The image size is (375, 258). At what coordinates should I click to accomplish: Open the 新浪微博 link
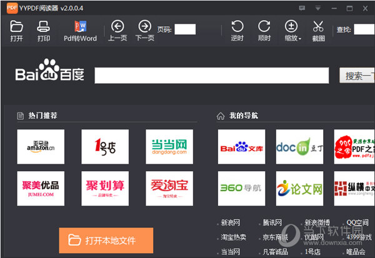(x=317, y=222)
